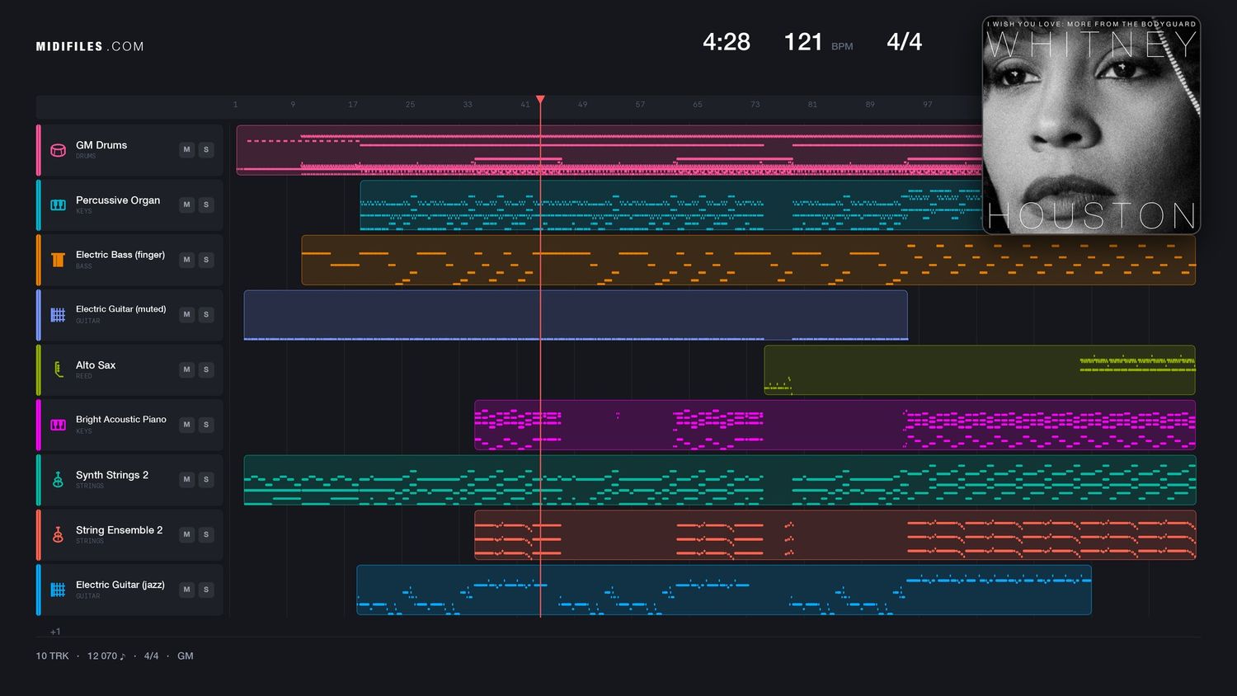The height and width of the screenshot is (696, 1237).
Task: Mute the Electric Bass (finger) track
Action: click(x=187, y=260)
